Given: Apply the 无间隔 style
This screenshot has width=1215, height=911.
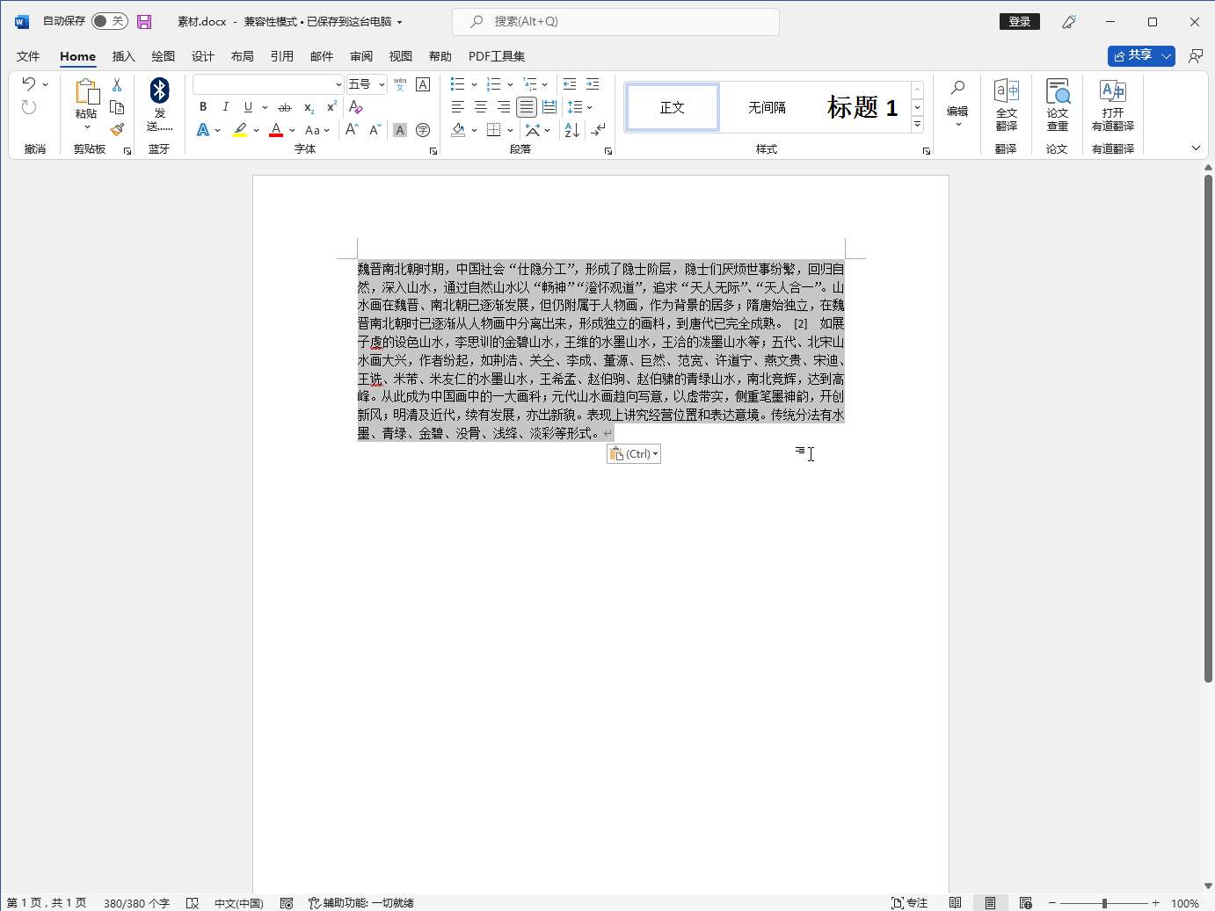Looking at the screenshot, I should 767,107.
